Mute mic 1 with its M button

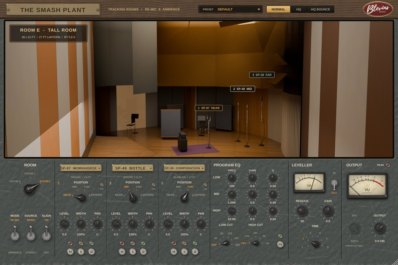coord(70,252)
